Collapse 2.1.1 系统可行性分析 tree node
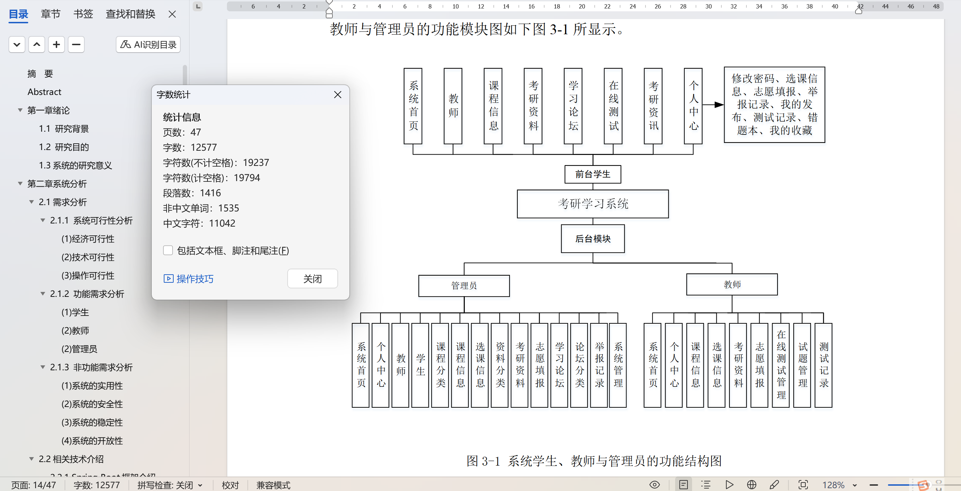This screenshot has width=961, height=491. [x=43, y=221]
